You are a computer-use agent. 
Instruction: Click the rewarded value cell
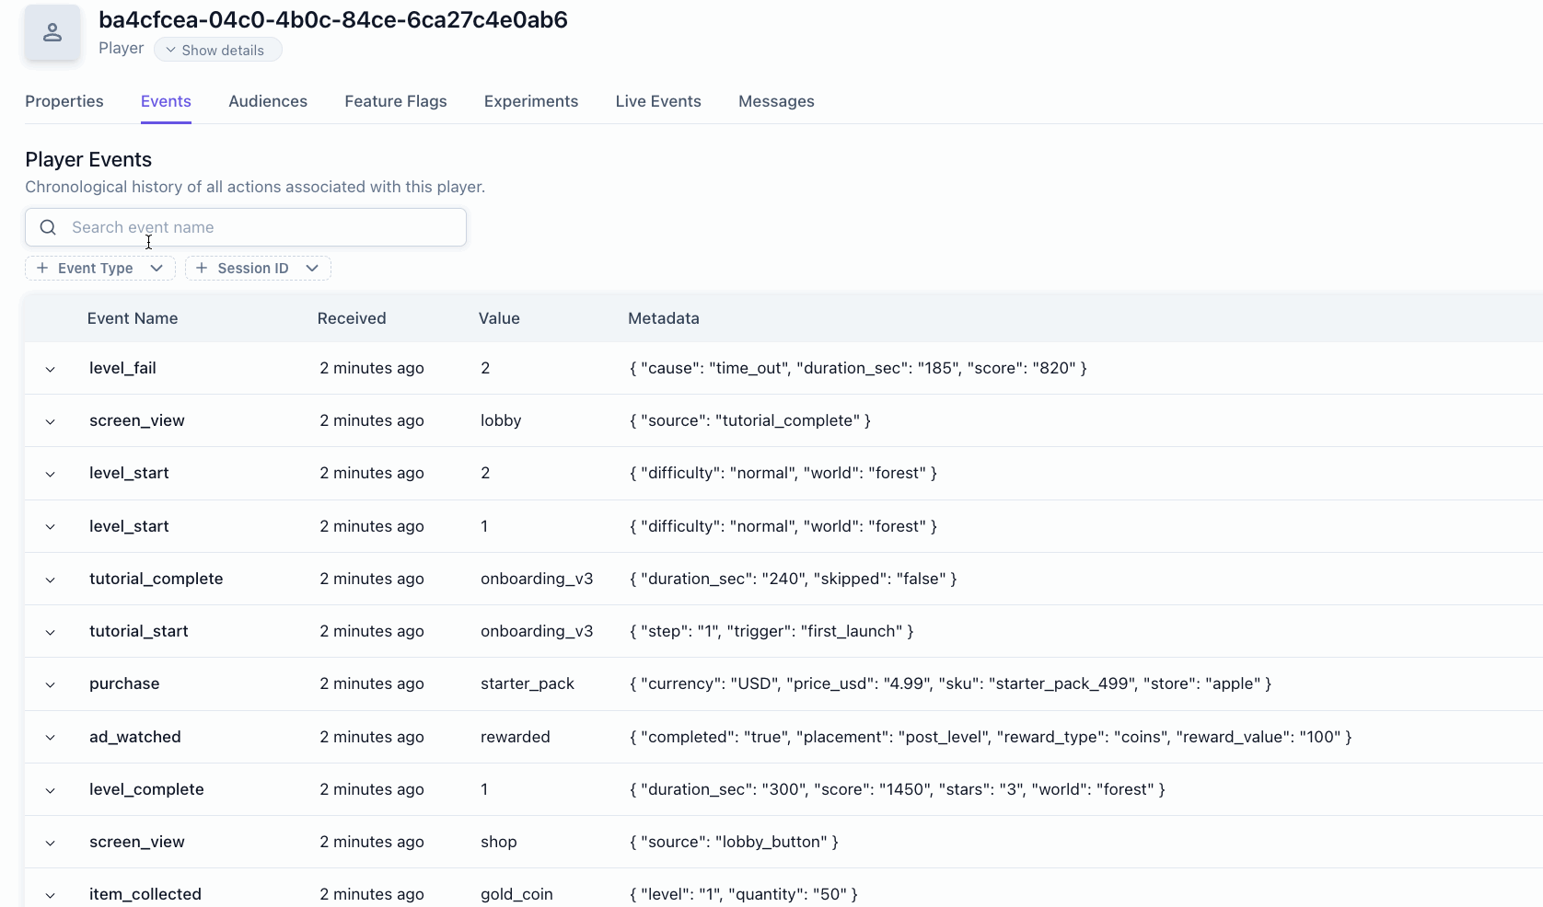516,737
